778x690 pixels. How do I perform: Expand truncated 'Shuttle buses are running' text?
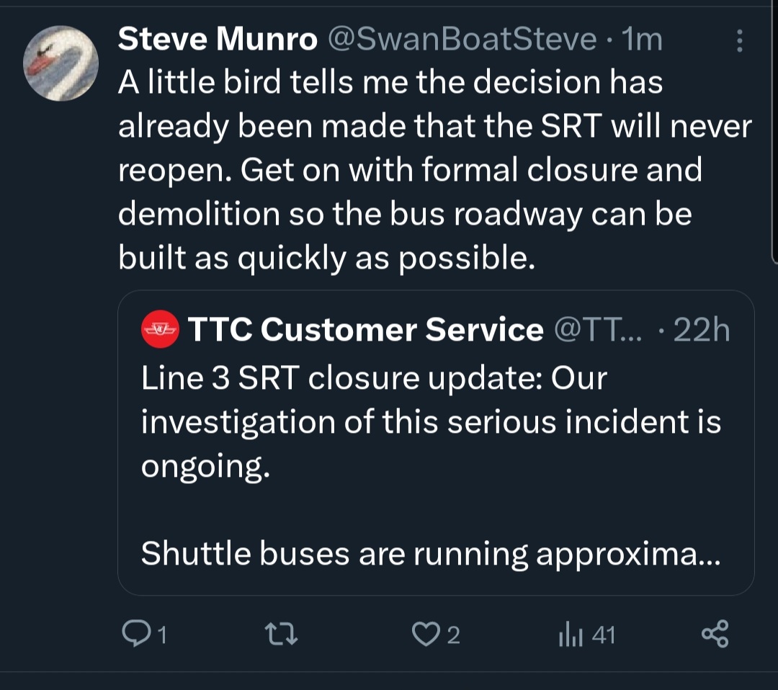[430, 553]
